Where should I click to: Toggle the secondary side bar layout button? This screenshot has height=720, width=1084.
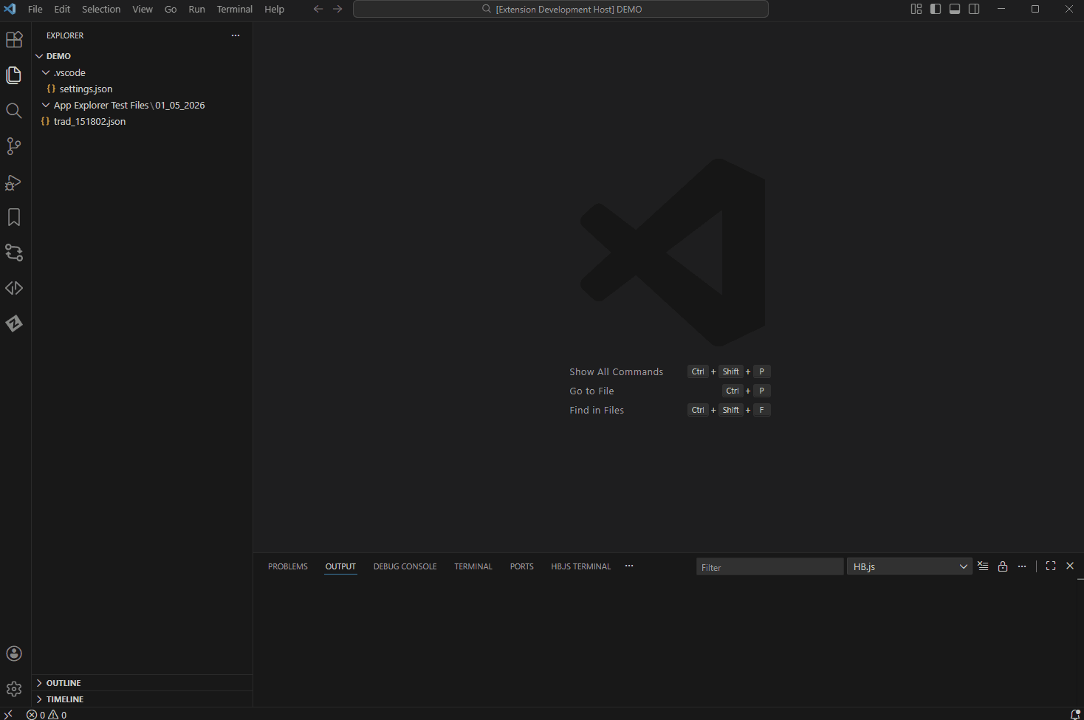[974, 9]
